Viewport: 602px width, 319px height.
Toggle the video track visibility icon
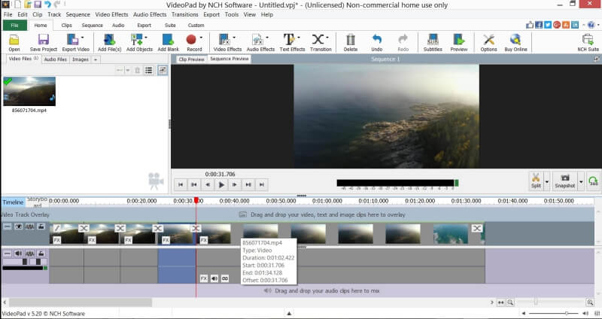pos(18,226)
